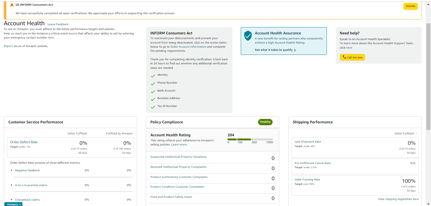Click the '2 of 2 orders' text

pyautogui.click(x=408, y=186)
